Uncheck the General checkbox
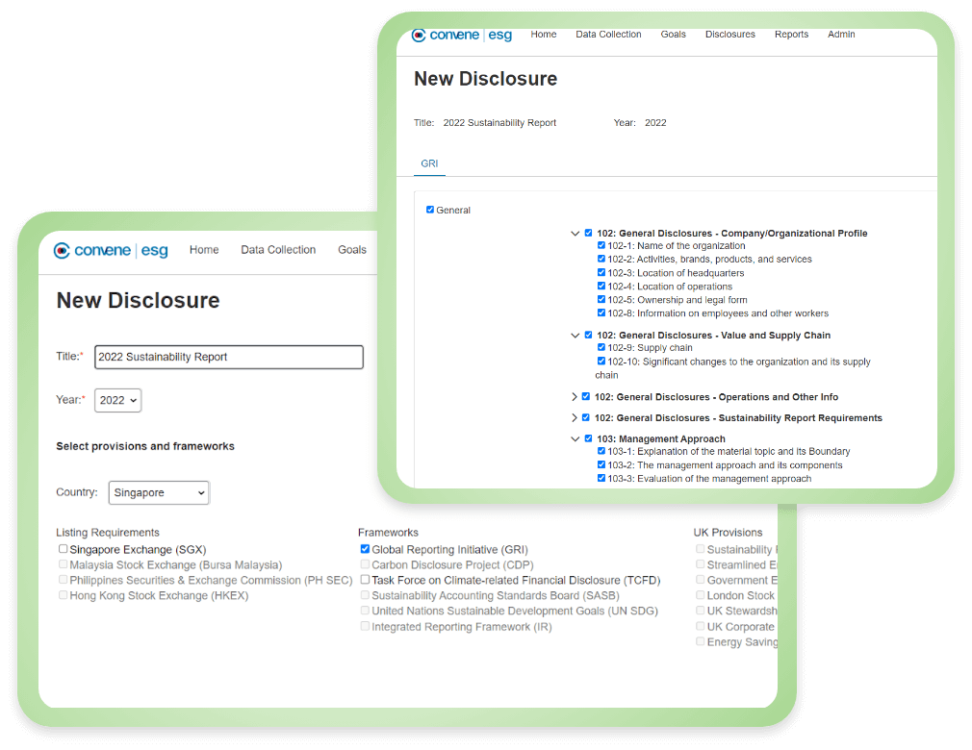The height and width of the screenshot is (750, 972). (x=430, y=210)
